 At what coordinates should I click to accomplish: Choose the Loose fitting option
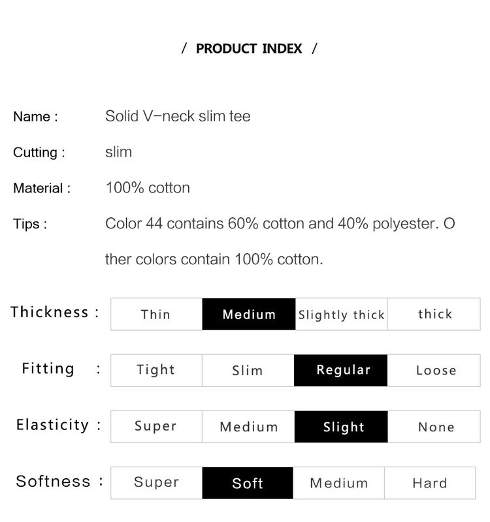(x=434, y=370)
